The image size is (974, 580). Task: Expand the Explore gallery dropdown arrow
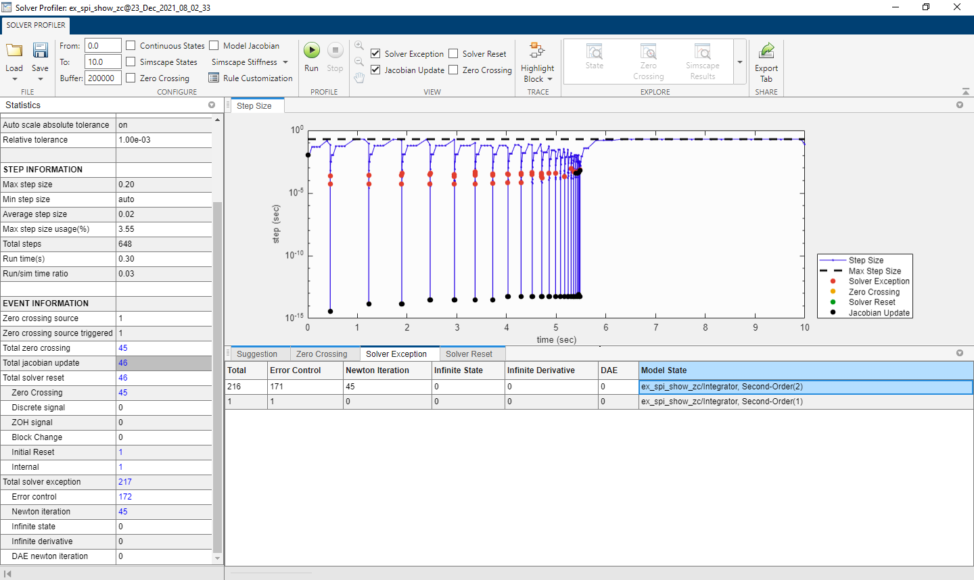pyautogui.click(x=740, y=62)
